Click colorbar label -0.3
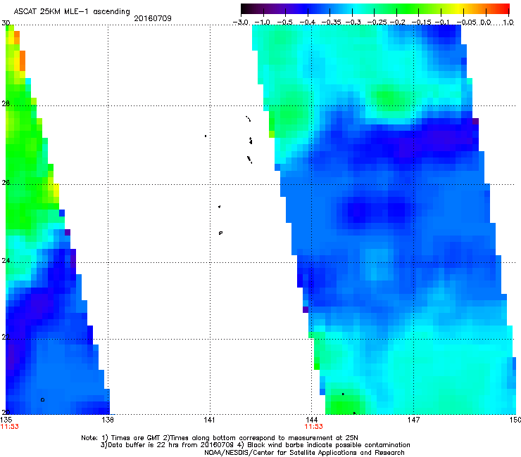Screen dimensions: 521x457 353,22
